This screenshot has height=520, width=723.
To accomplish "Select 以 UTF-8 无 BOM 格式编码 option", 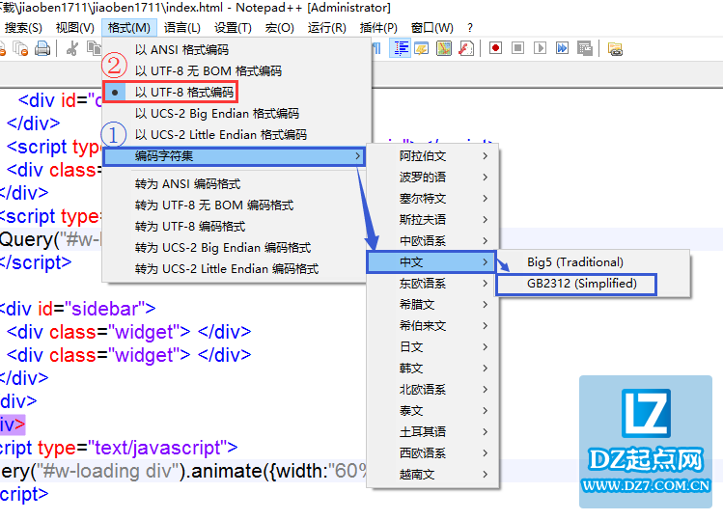I will (x=236, y=71).
